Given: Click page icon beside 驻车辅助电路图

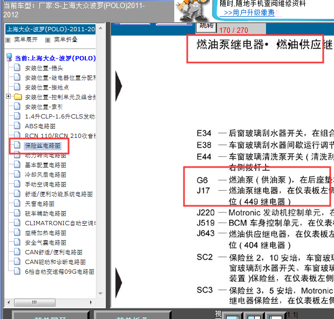Looking at the screenshot, I should click(x=17, y=213).
